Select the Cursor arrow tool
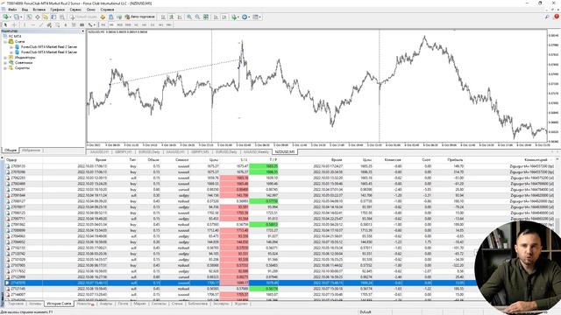This screenshot has width=561, height=315. tap(5, 24)
